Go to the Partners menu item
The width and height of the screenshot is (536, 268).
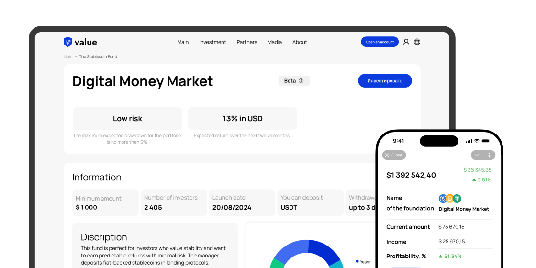247,42
